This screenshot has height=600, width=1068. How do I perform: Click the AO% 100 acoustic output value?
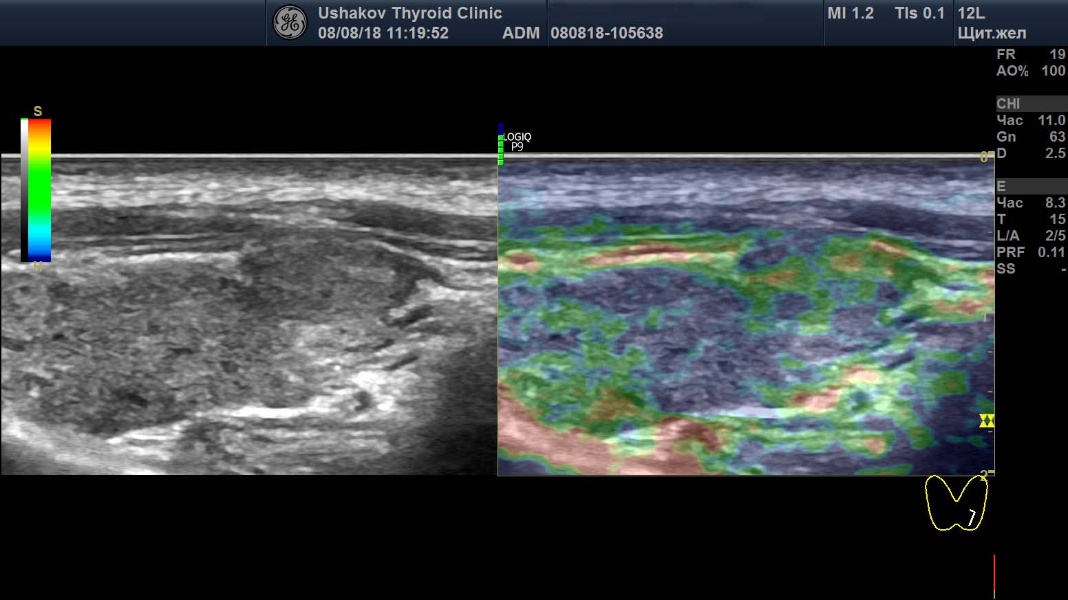[1031, 71]
